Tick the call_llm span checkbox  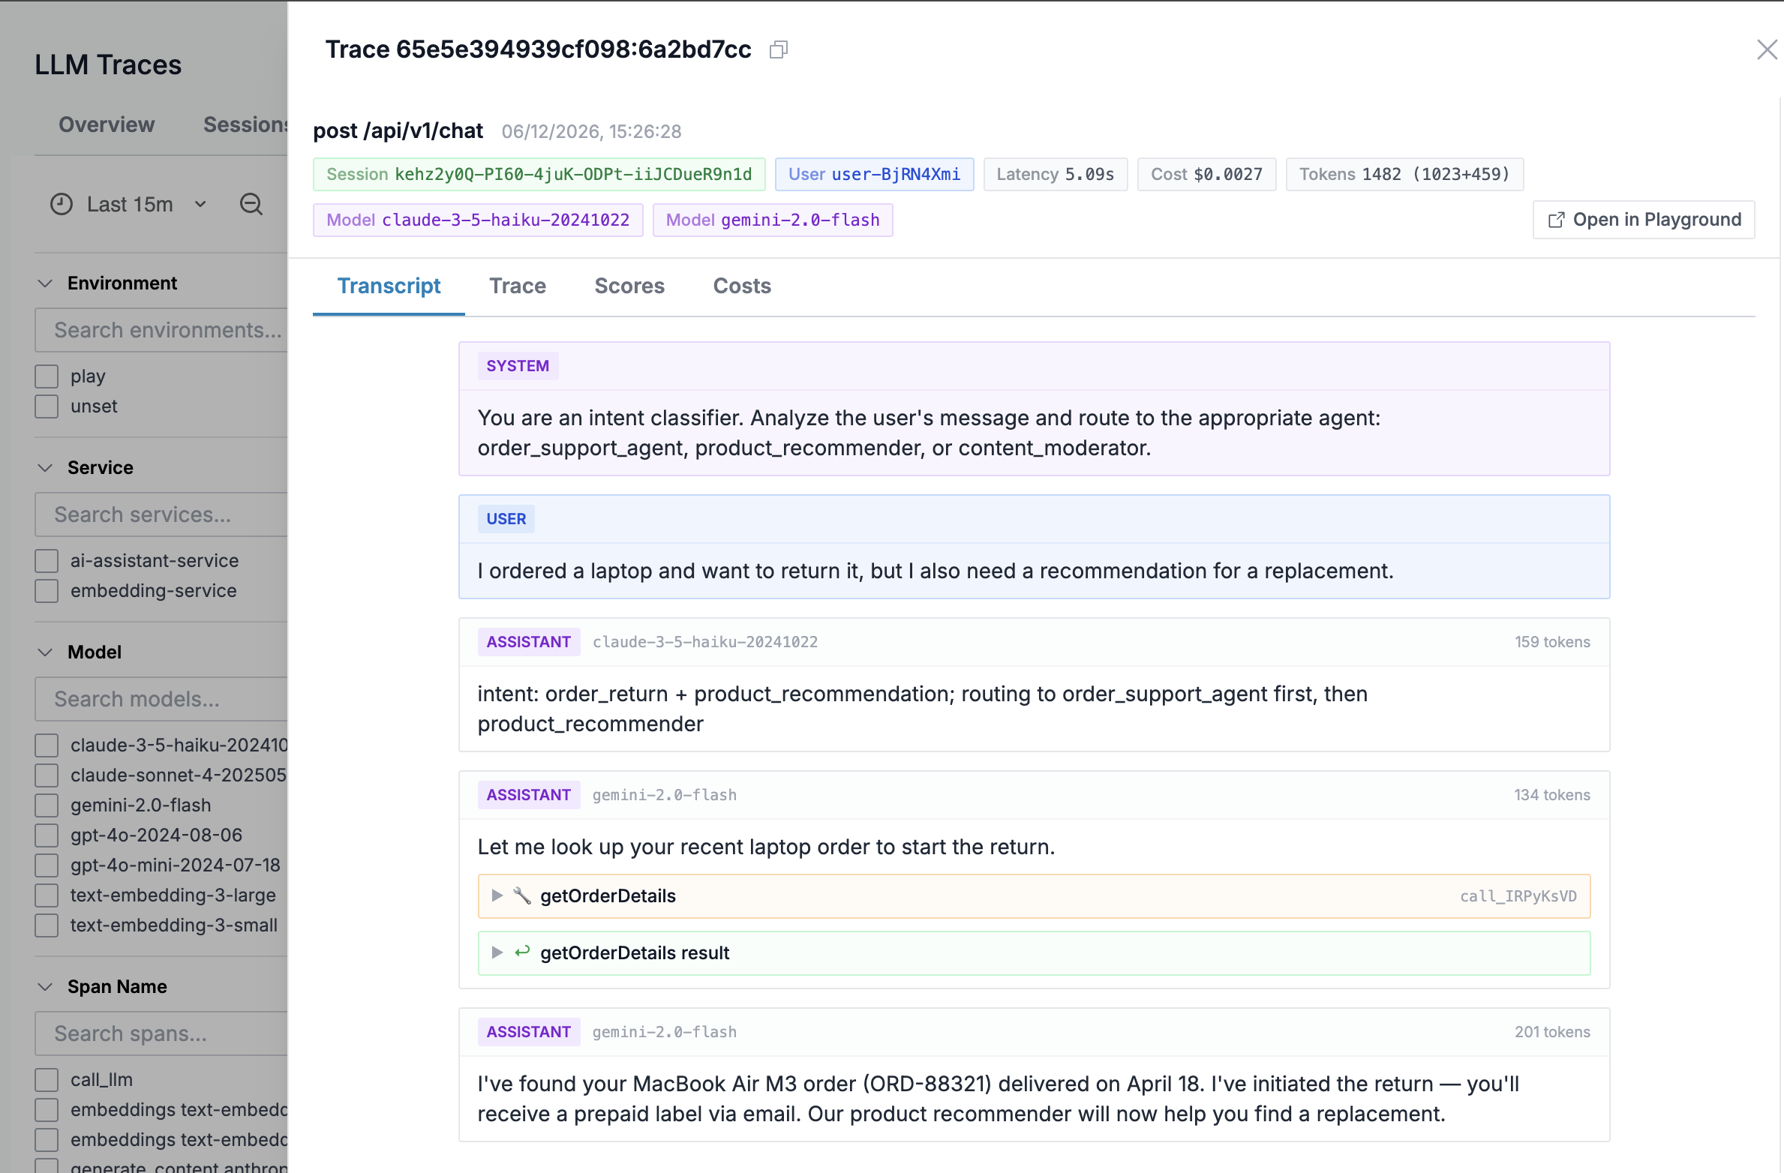coord(47,1080)
